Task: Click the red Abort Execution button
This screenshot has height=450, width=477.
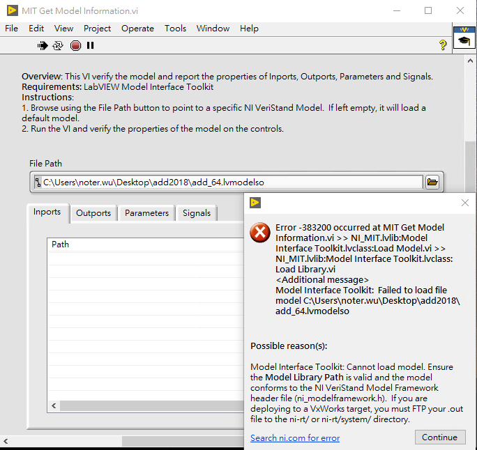Action: [x=75, y=45]
